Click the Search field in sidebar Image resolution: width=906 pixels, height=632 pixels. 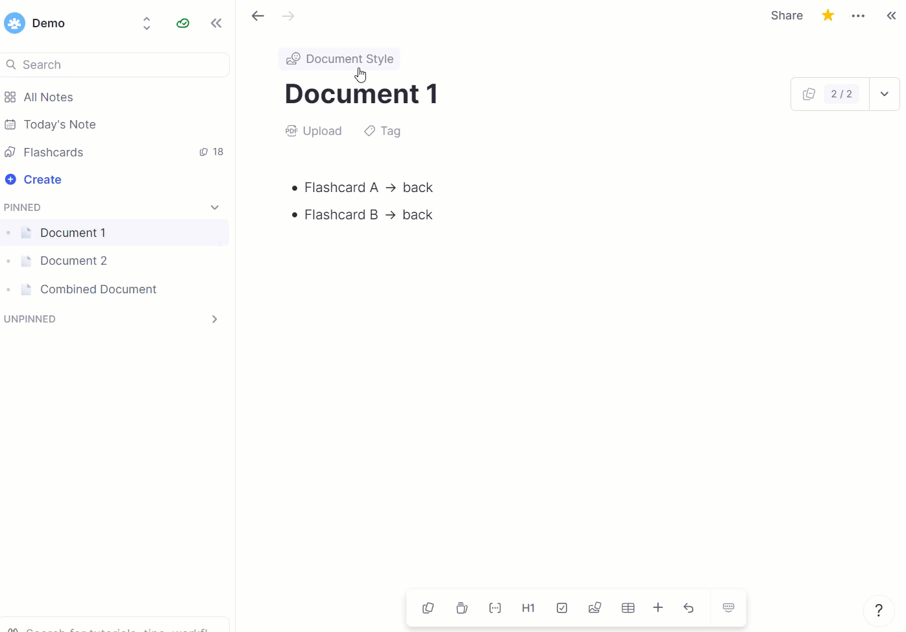[117, 65]
